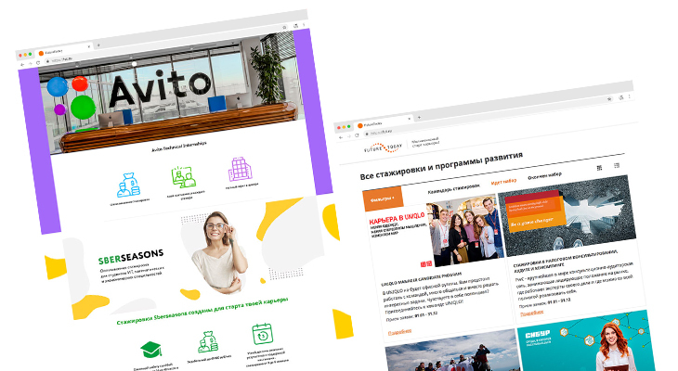The height and width of the screenshot is (371, 678).
Task: Click the back arrow in the Avito browser window
Action: click(23, 64)
